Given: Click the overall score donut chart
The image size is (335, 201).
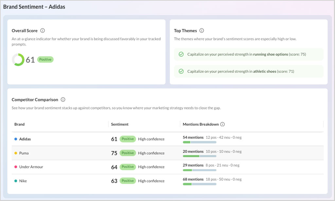Looking at the screenshot, I should tap(18, 60).
